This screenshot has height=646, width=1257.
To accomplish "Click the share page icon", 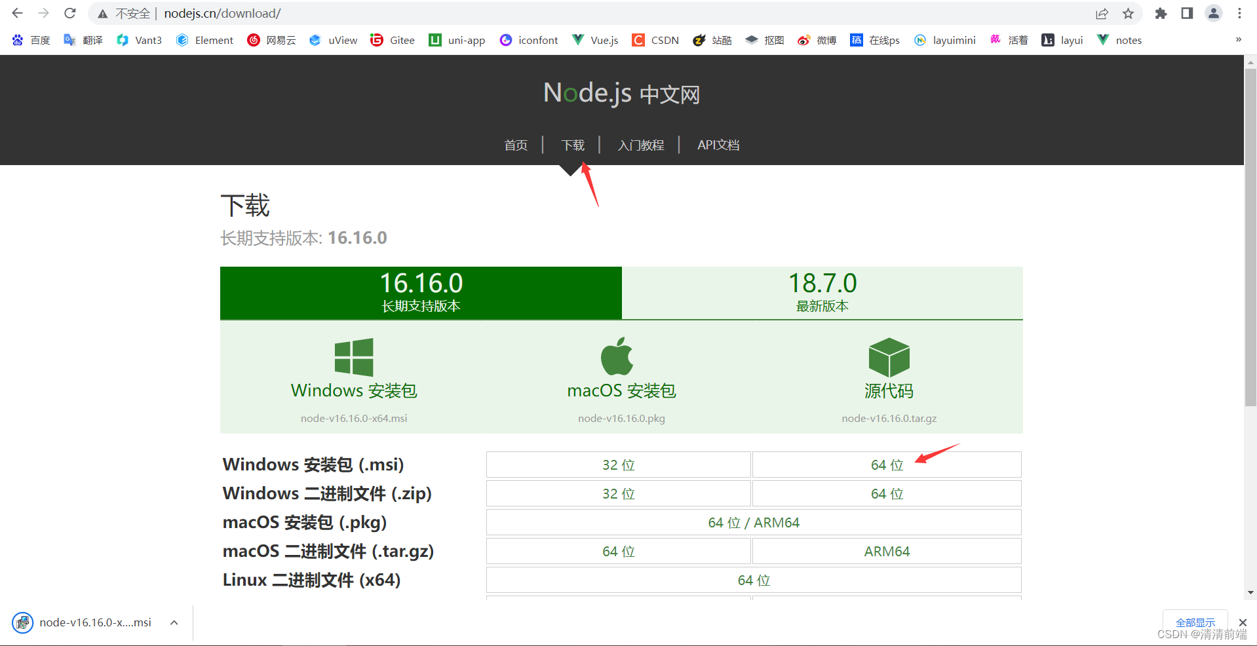I will click(x=1102, y=14).
